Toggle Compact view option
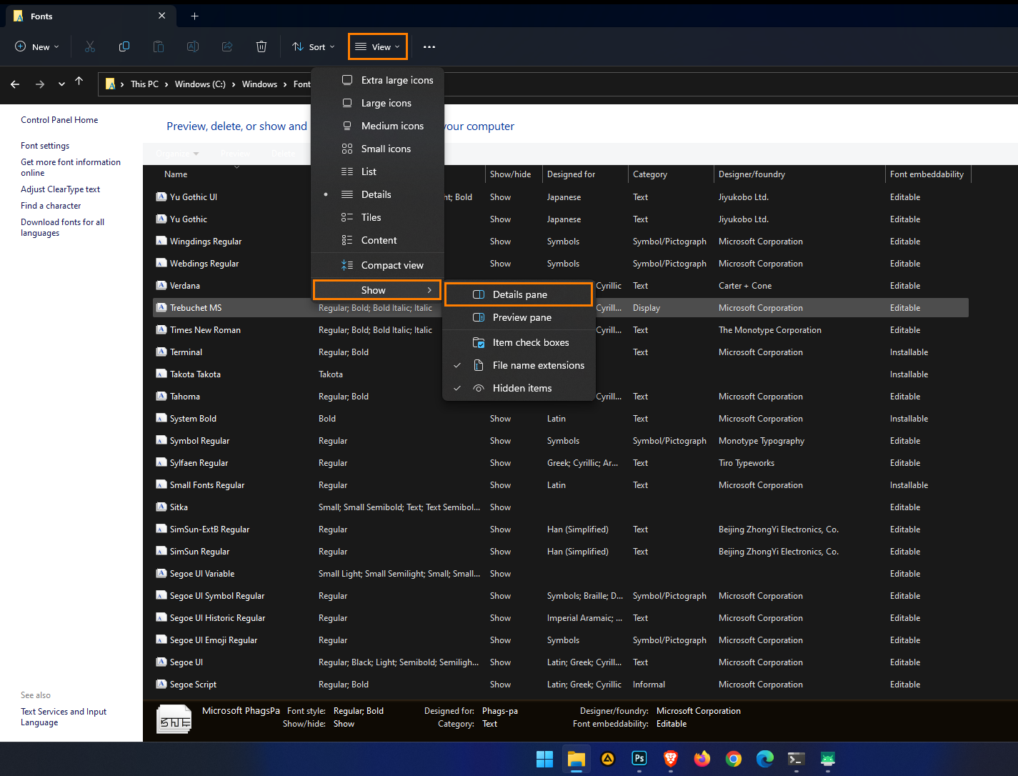The width and height of the screenshot is (1018, 776). (378, 265)
